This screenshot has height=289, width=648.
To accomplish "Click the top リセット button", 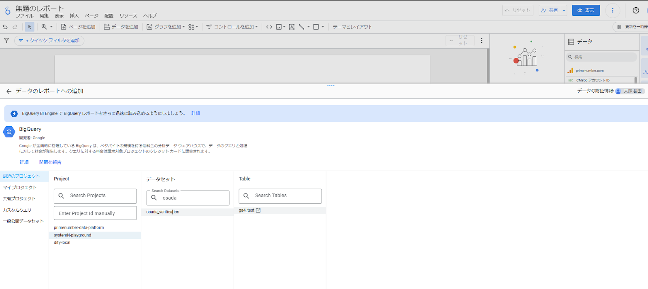I will (518, 10).
